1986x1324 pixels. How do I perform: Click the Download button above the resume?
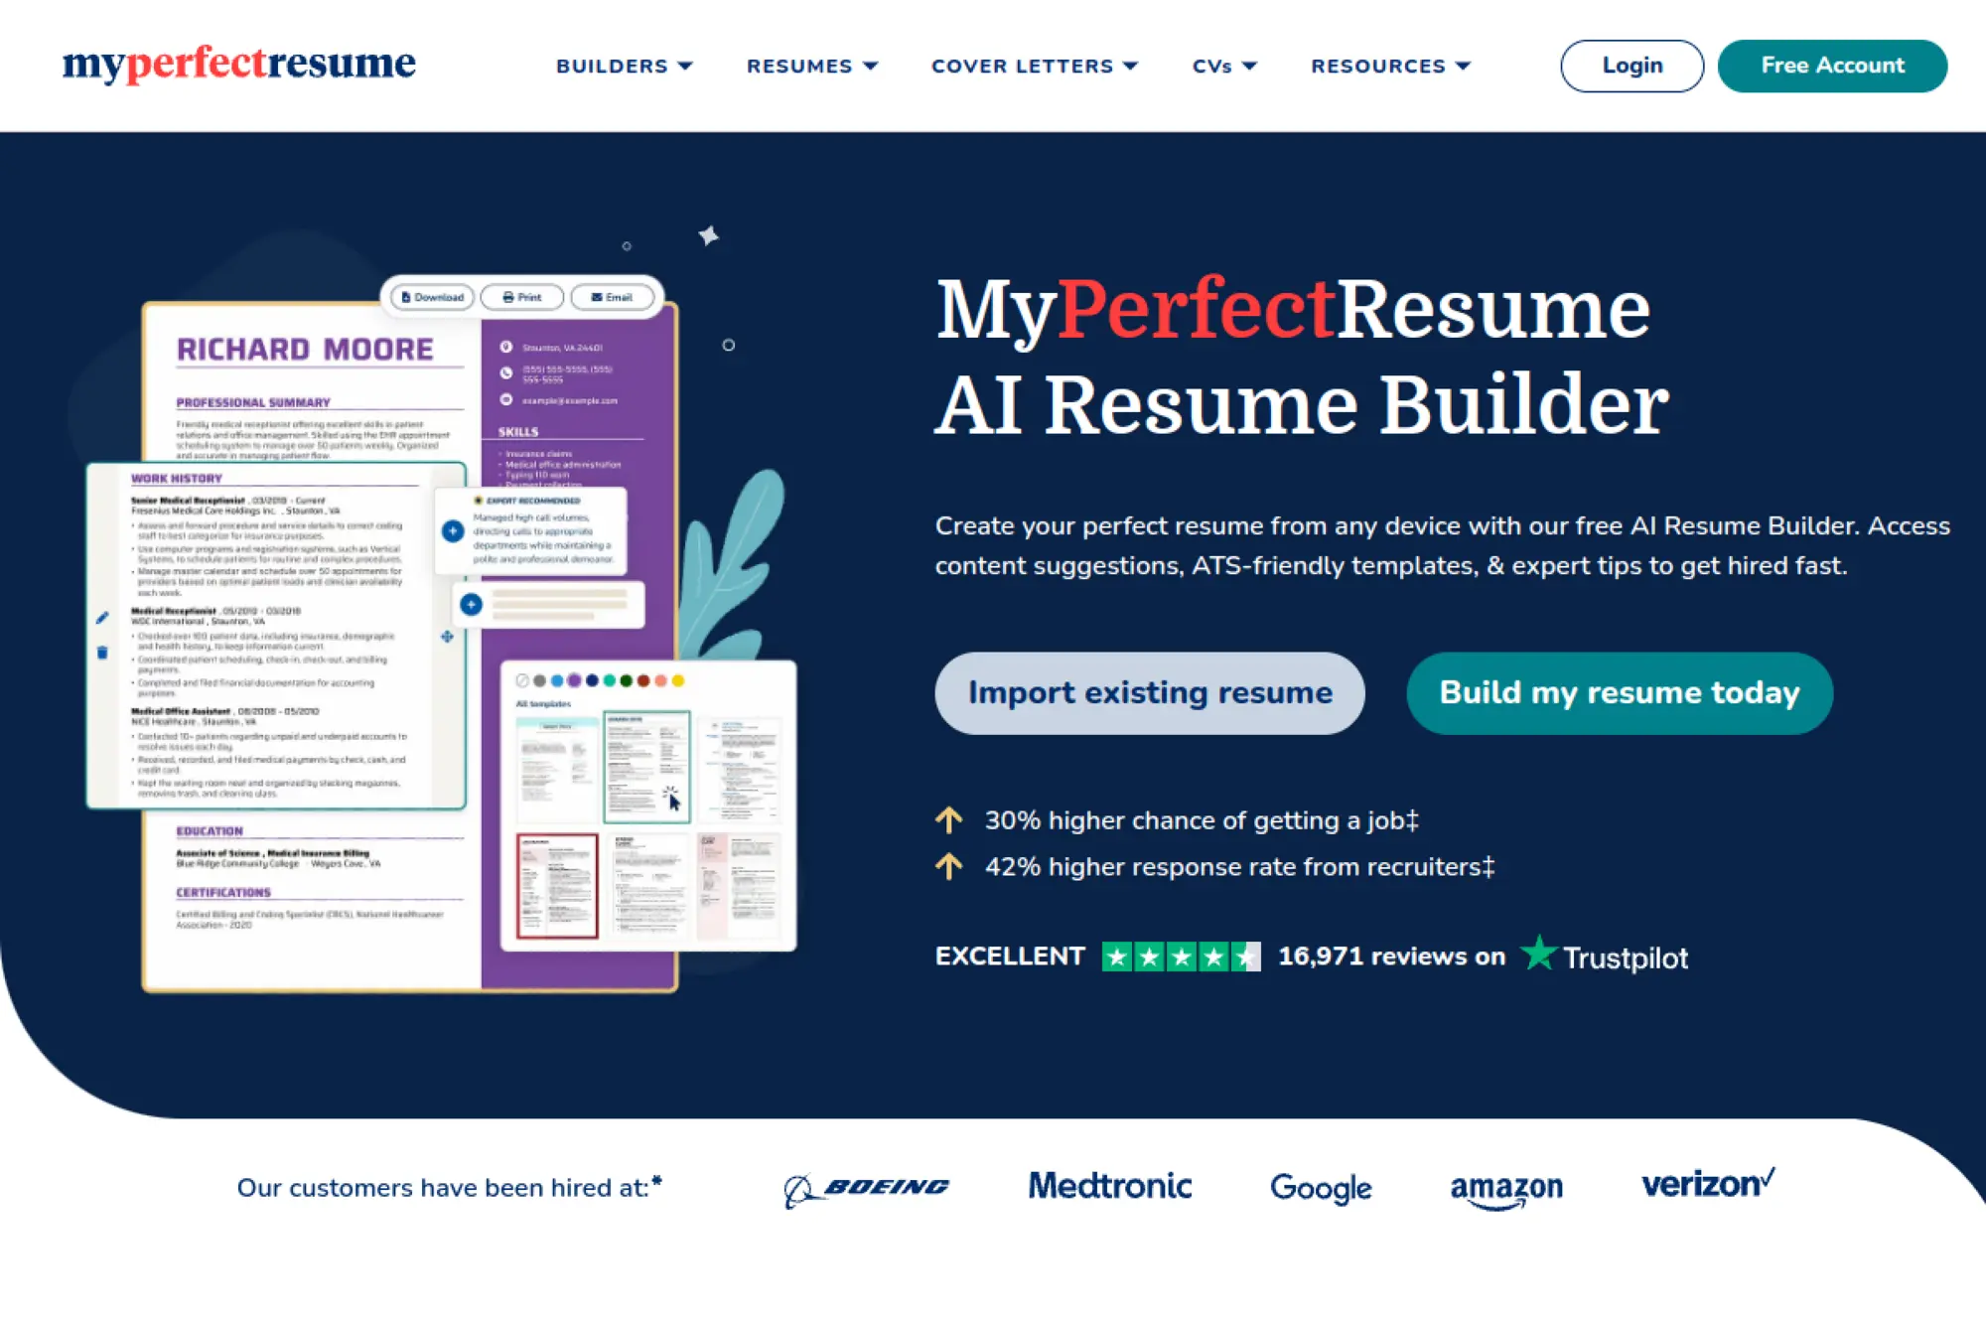pos(433,297)
